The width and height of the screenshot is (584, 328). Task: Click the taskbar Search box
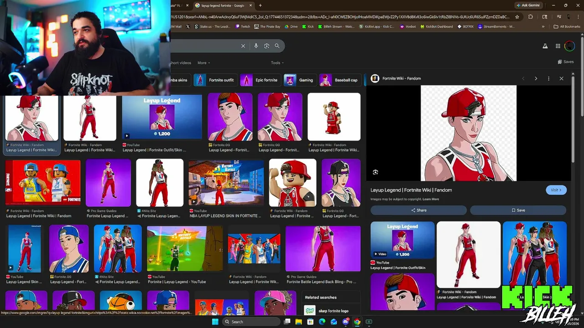(x=250, y=322)
